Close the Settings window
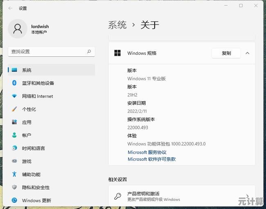Screen dimensions: 266x209 256,6
